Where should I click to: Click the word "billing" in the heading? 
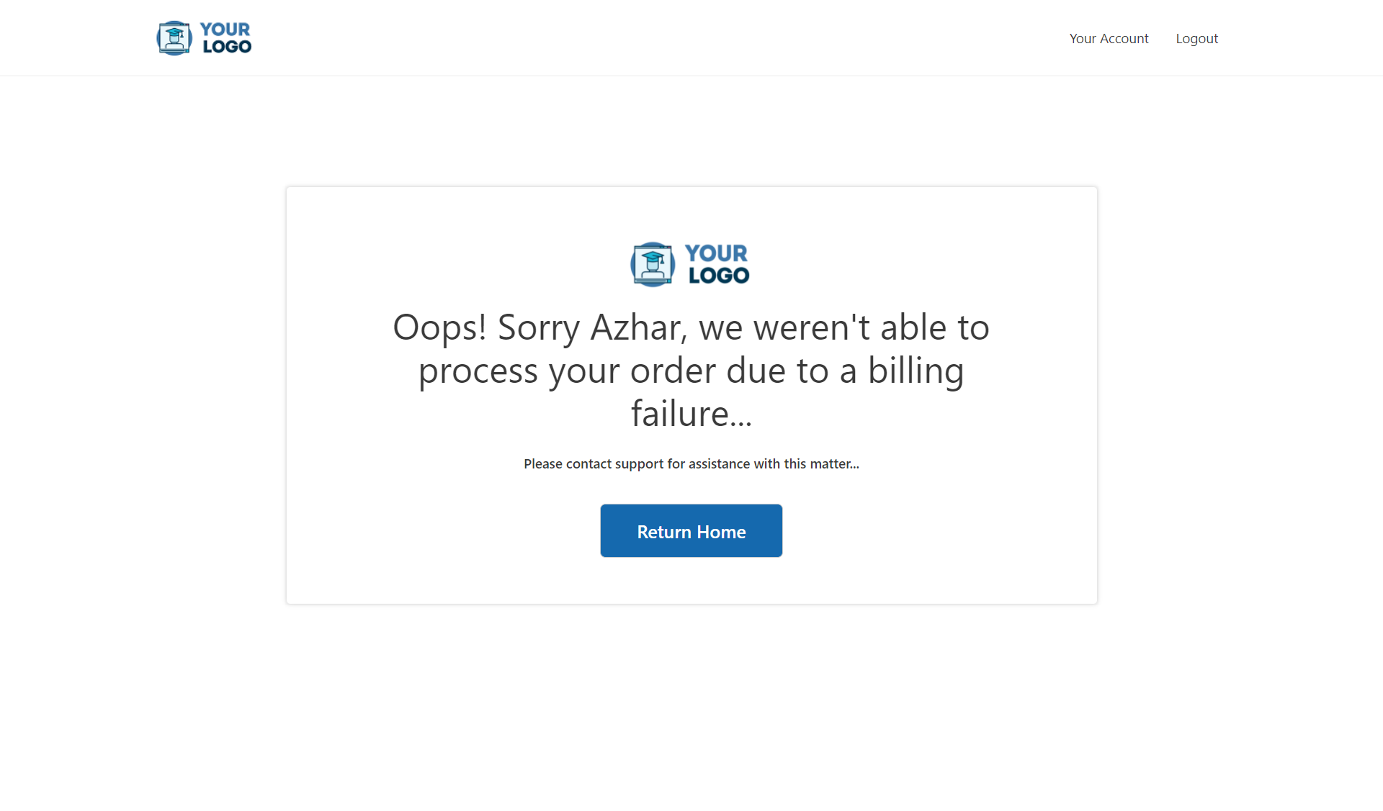coord(916,371)
